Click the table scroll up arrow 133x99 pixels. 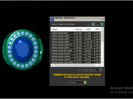coord(102,29)
